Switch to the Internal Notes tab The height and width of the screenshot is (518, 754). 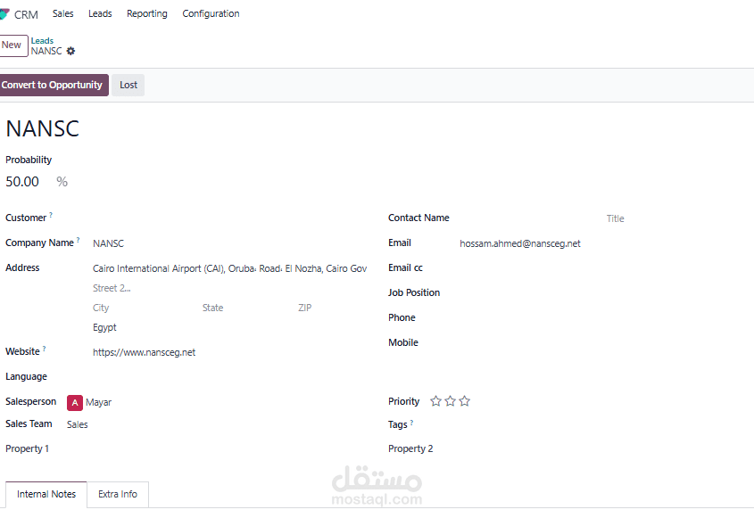pyautogui.click(x=46, y=494)
